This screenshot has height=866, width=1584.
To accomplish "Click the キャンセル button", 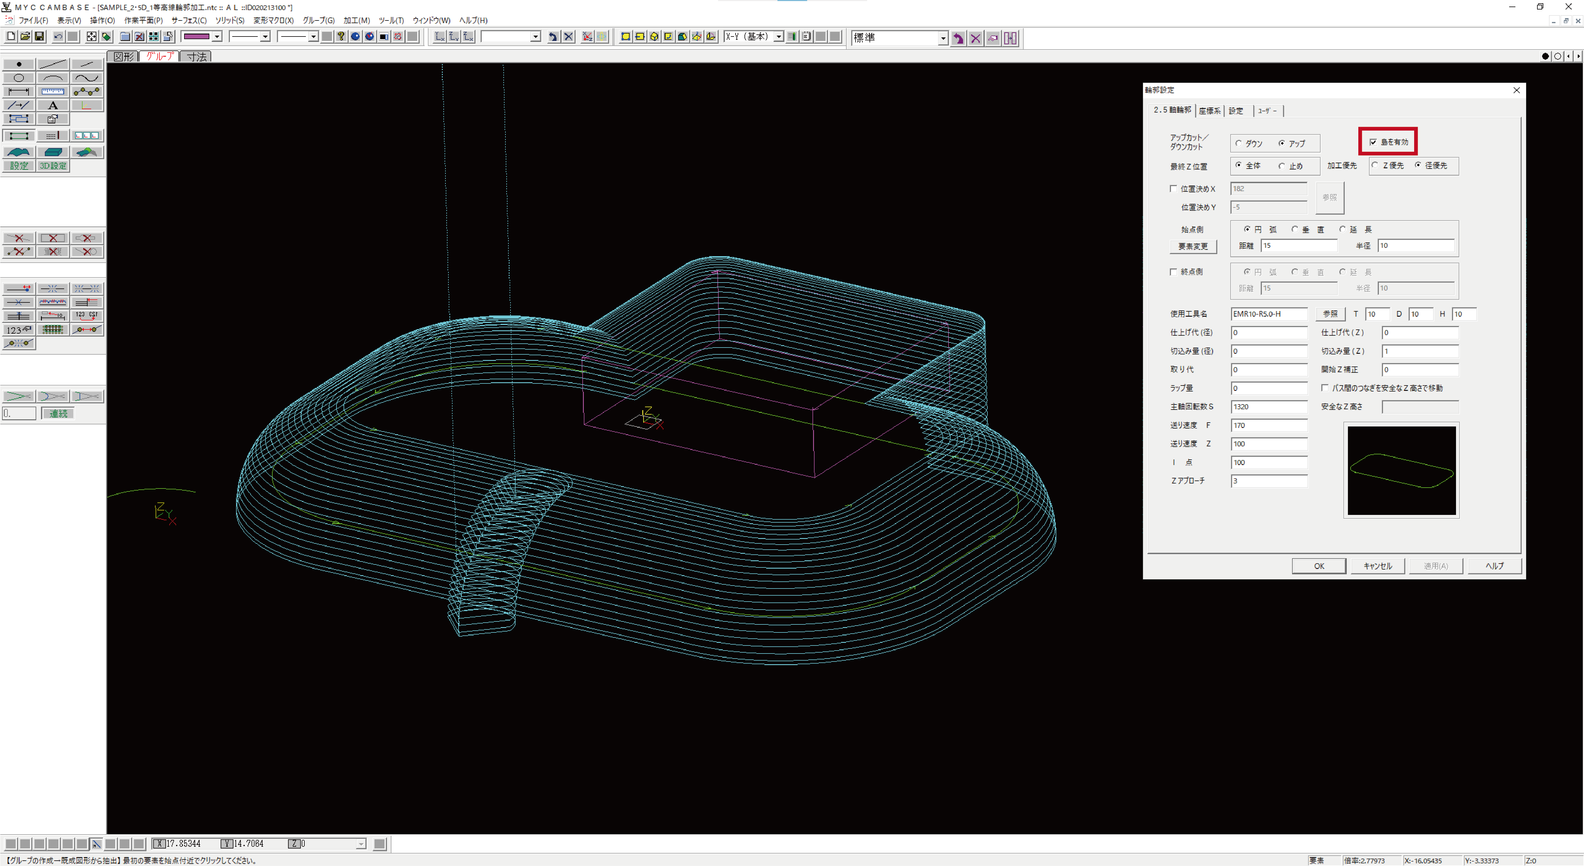I will coord(1377,566).
